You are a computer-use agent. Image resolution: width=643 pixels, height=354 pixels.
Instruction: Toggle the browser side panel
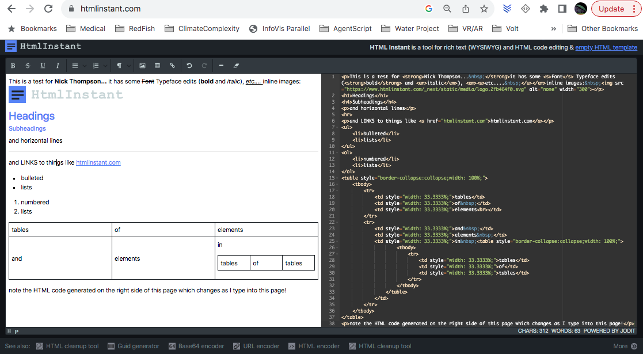coord(562,9)
